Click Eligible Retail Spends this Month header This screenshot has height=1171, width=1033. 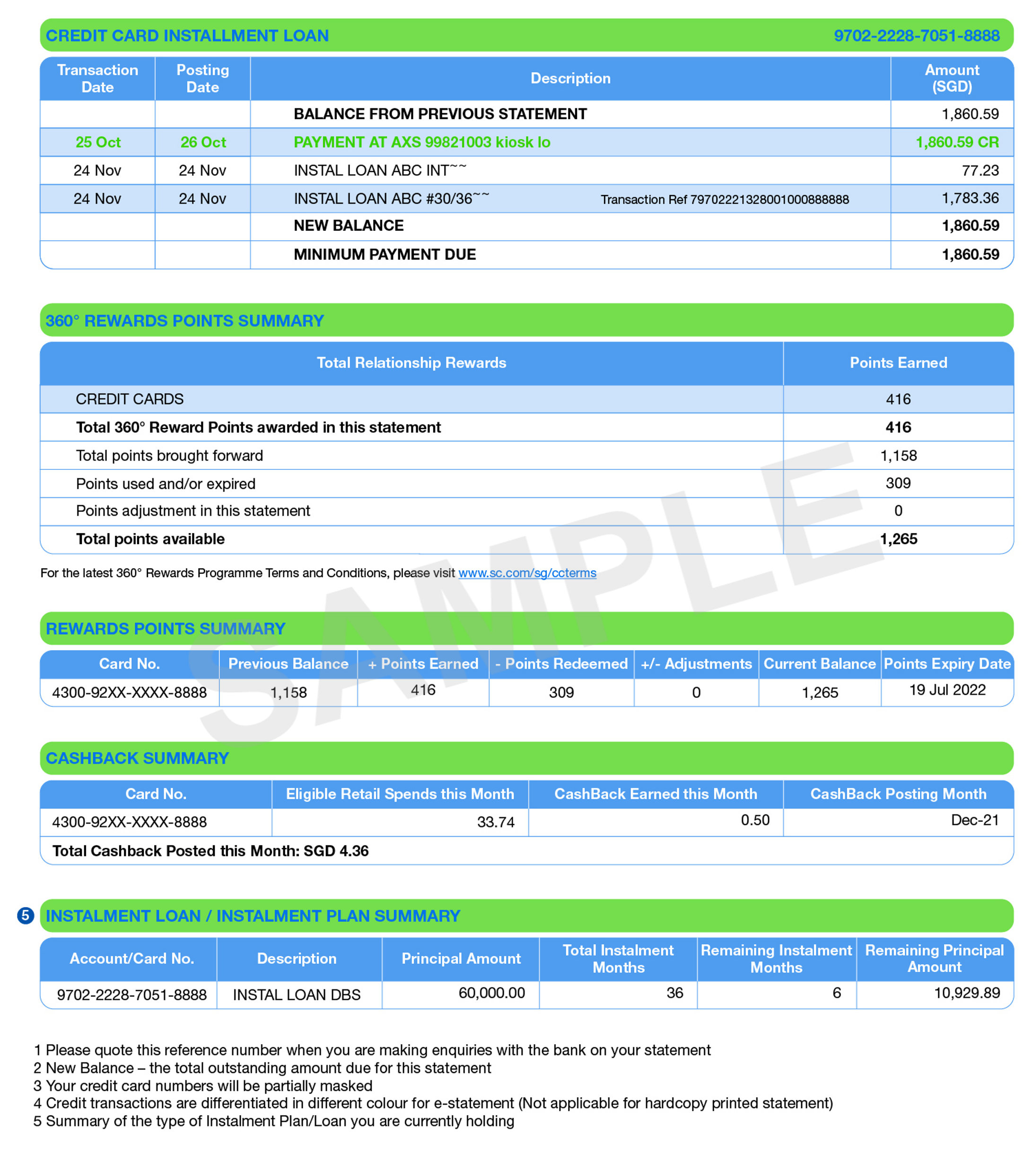pos(400,794)
